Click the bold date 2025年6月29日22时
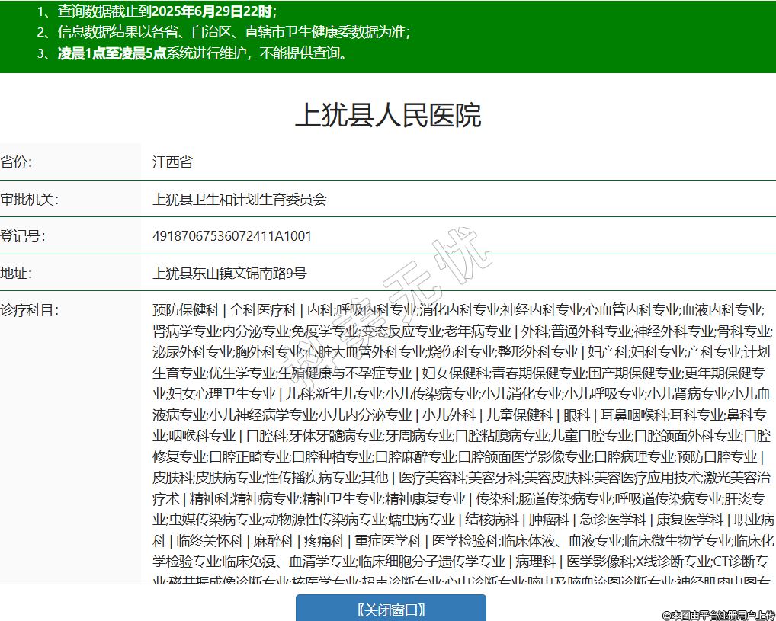Image resolution: width=776 pixels, height=621 pixels. pos(212,11)
